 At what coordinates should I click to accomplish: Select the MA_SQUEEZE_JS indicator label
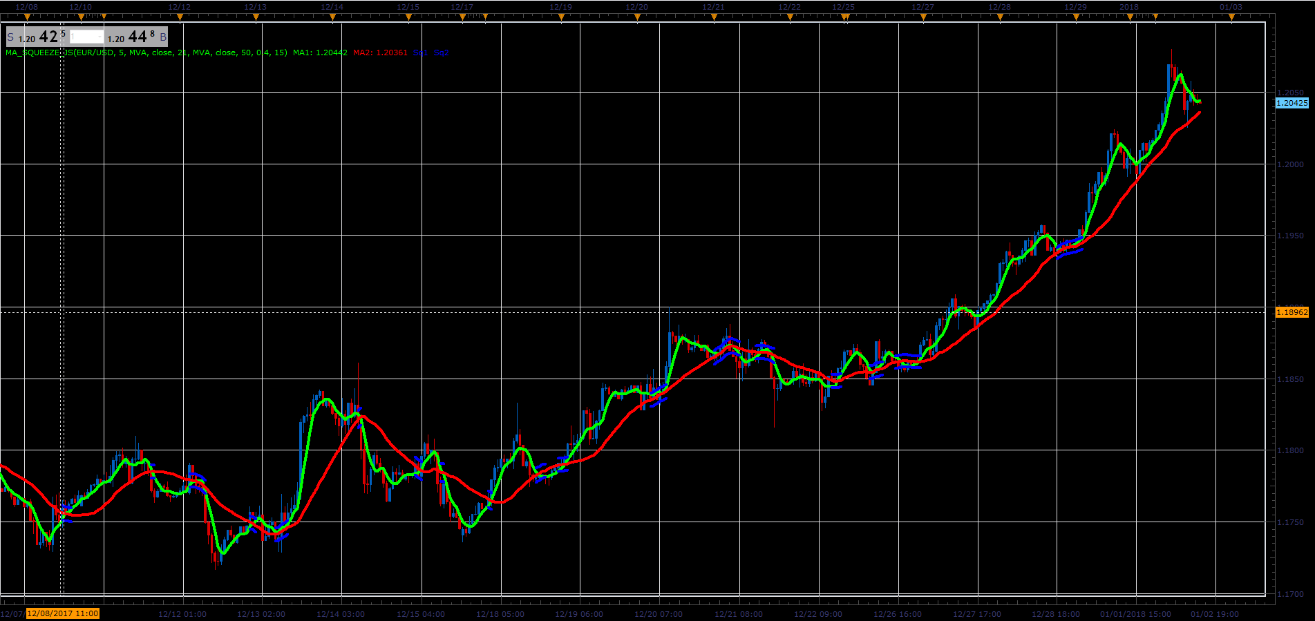coord(146,52)
